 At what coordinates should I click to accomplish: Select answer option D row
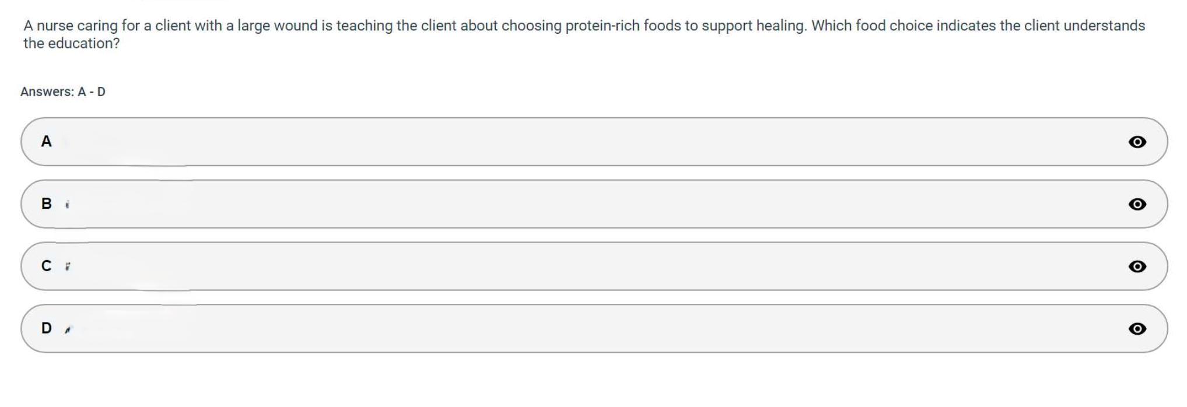(x=583, y=329)
